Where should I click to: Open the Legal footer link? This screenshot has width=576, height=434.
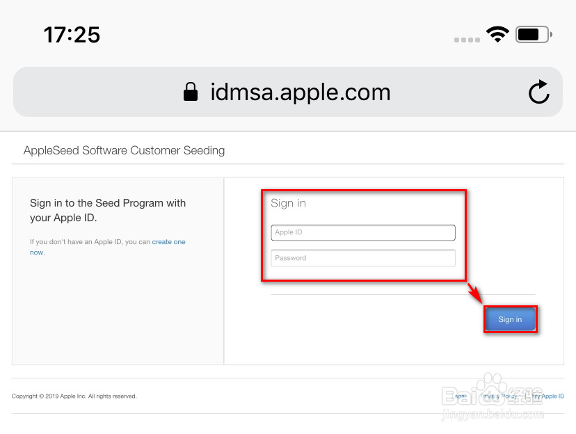coord(460,396)
